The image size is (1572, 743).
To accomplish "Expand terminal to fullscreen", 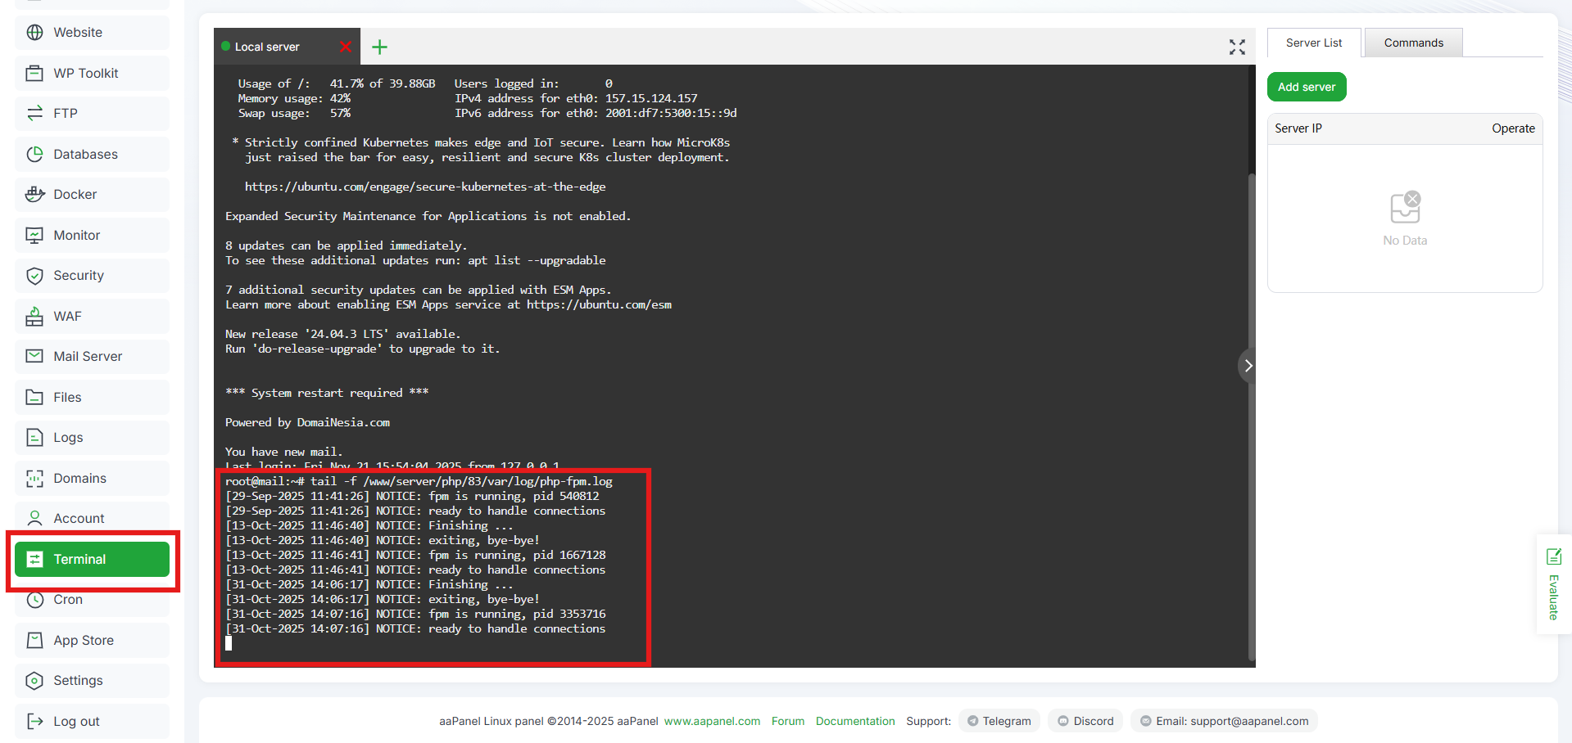I will [x=1237, y=47].
